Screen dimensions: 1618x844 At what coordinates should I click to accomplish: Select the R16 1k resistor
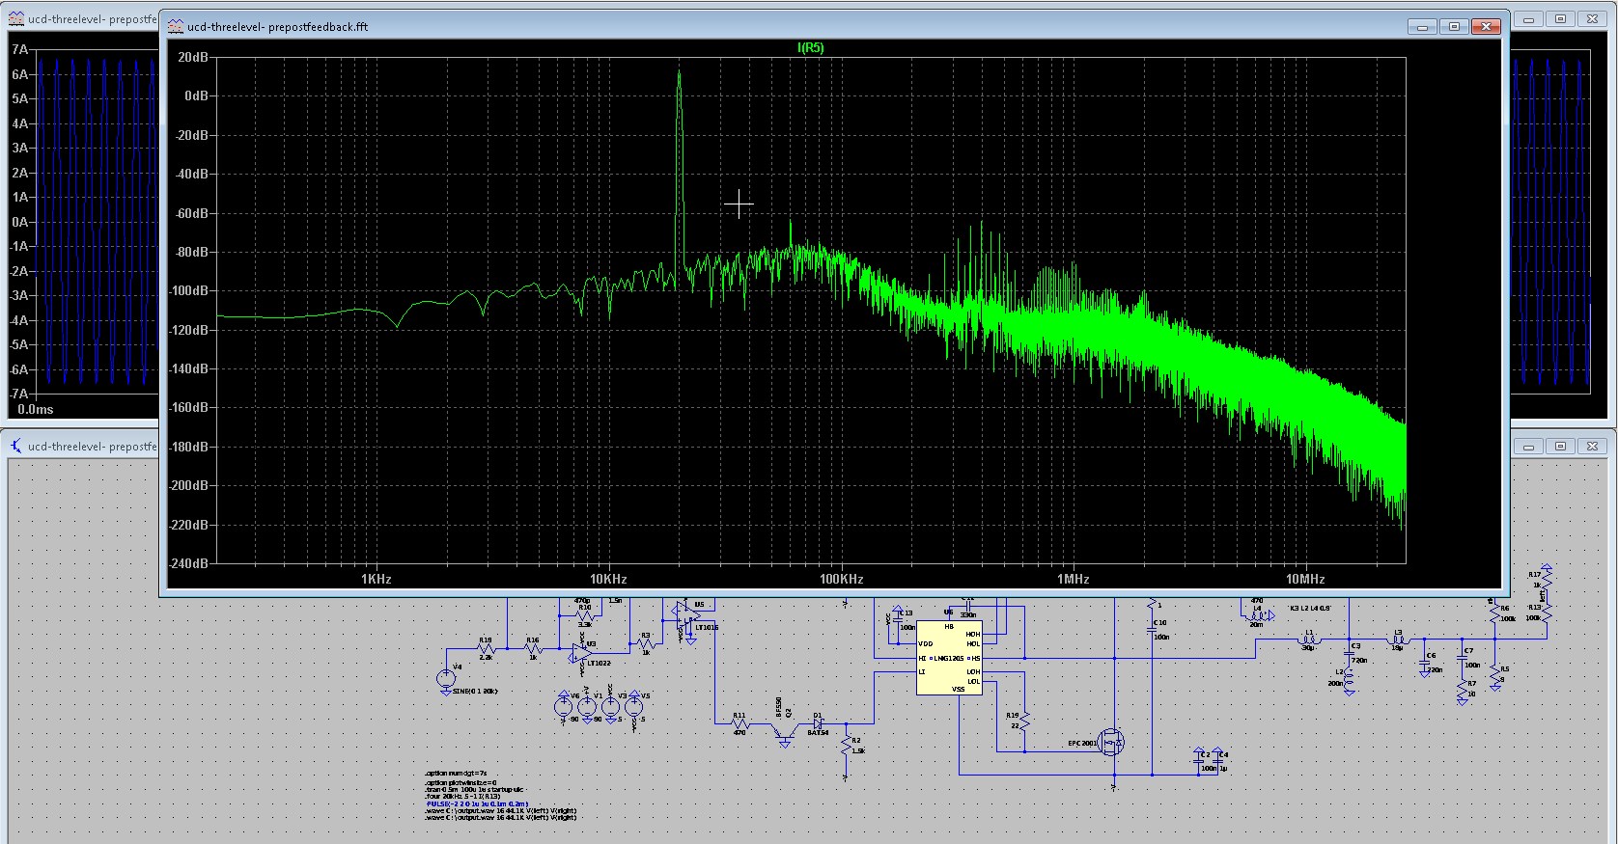click(533, 648)
